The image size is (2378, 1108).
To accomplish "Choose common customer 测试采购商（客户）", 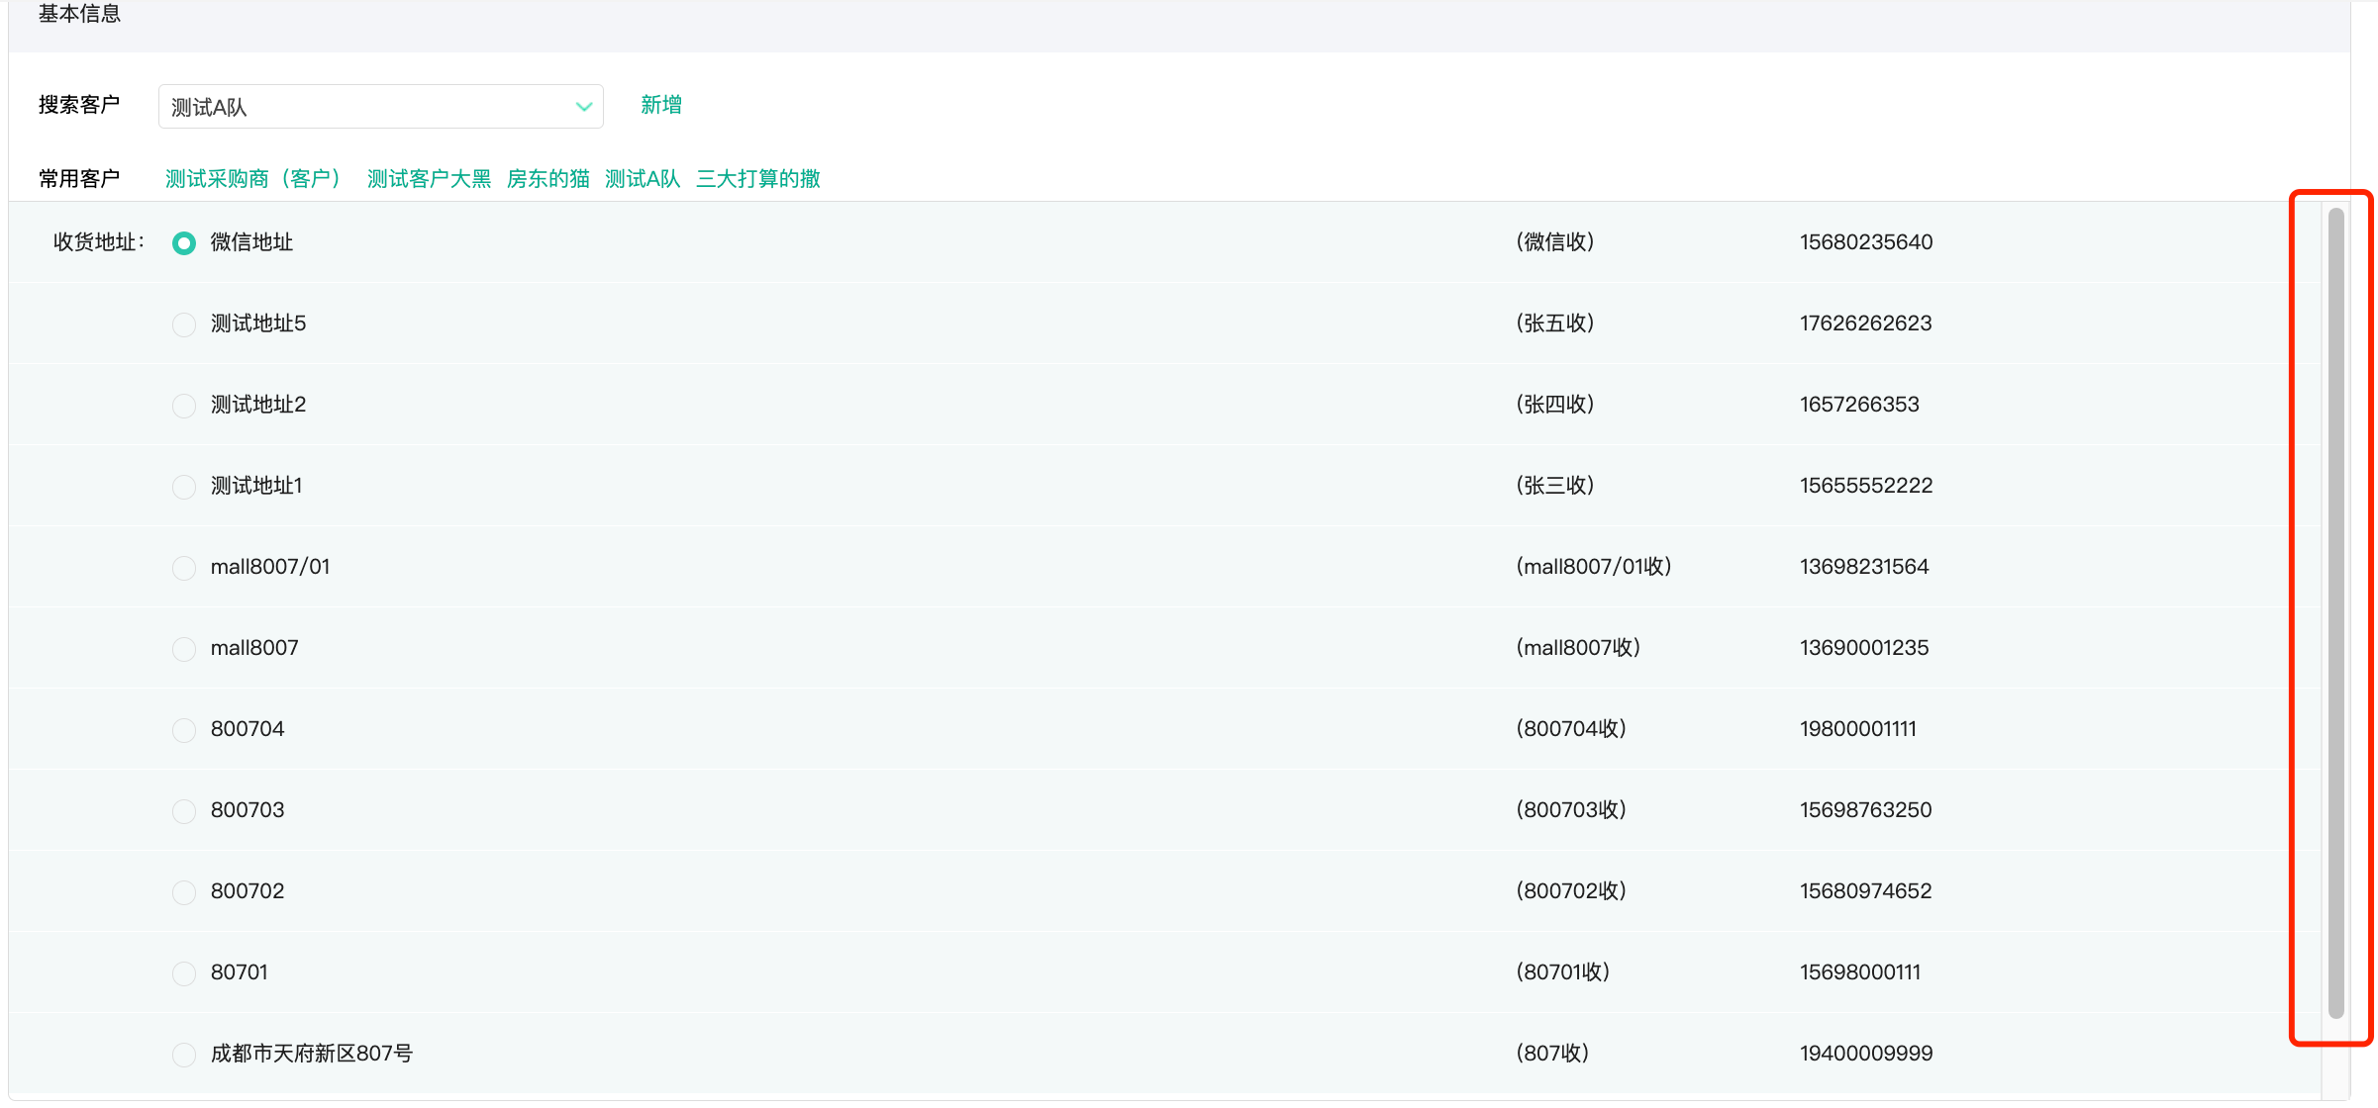I will (254, 179).
